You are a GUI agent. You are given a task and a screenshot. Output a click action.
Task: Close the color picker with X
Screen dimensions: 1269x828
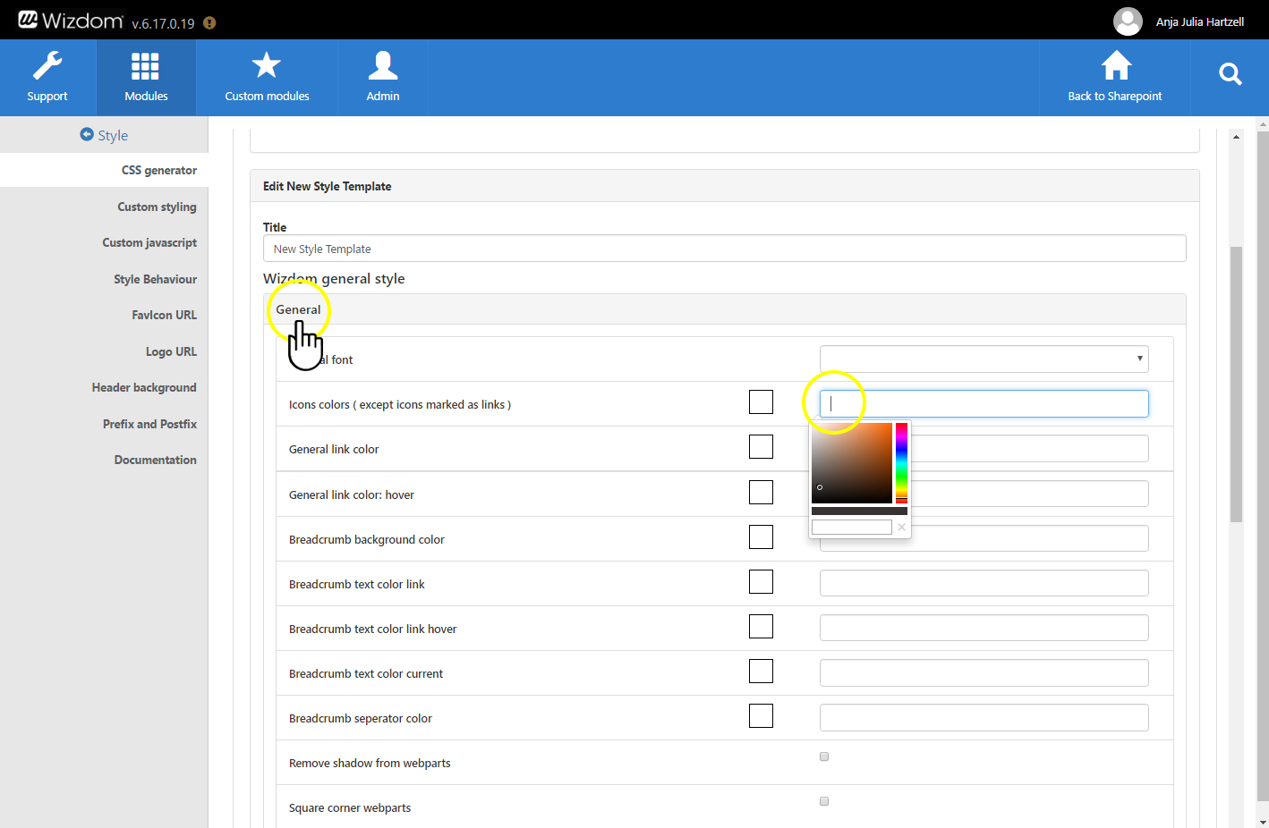[901, 528]
